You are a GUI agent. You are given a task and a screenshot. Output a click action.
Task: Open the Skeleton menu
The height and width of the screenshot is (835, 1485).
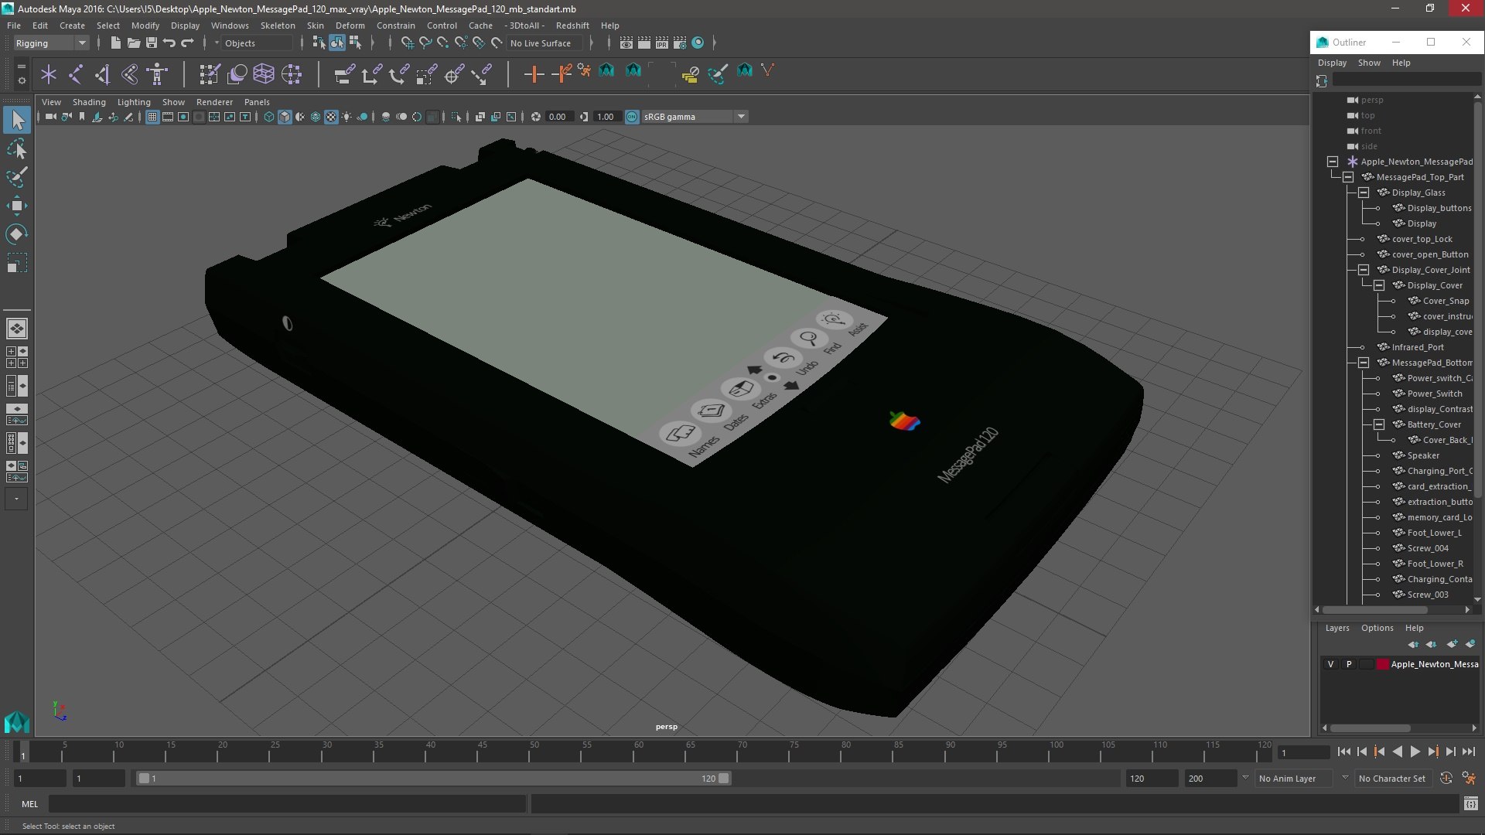pos(277,26)
